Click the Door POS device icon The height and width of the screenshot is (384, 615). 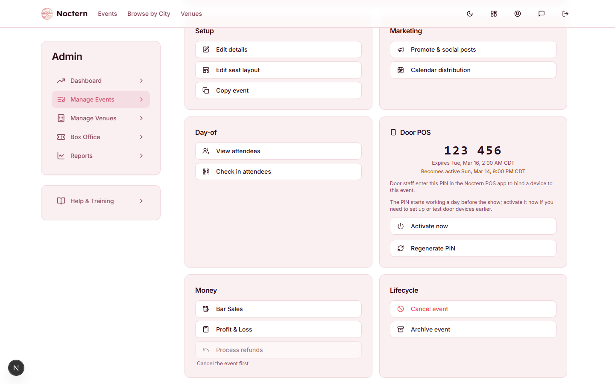393,132
